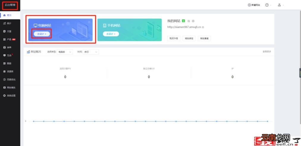Expand the 选择类型 电脑版 dropdown
The image size is (301, 146).
[65, 52]
